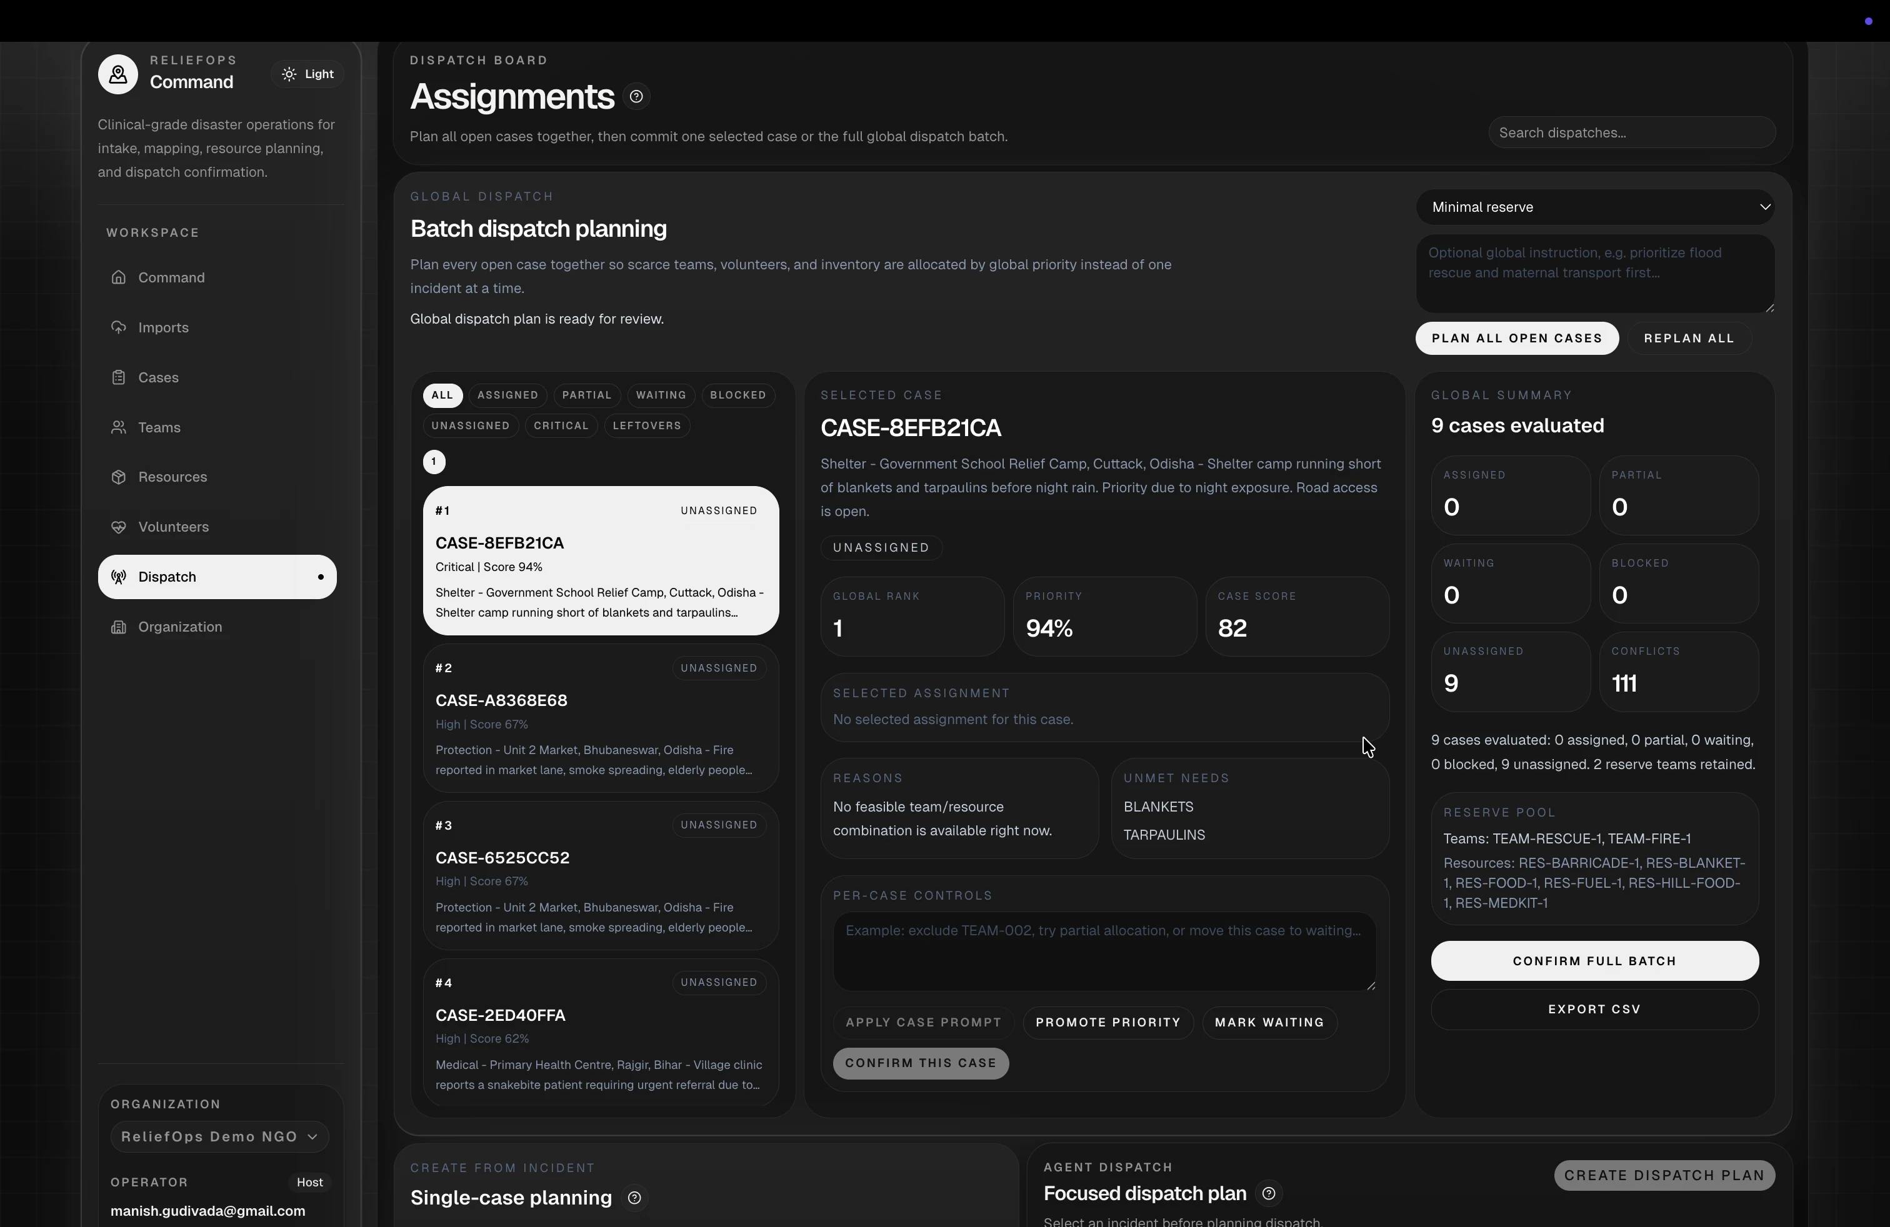This screenshot has width=1890, height=1227.
Task: Select case card CASE-2ED40FFA
Action: (x=601, y=1033)
